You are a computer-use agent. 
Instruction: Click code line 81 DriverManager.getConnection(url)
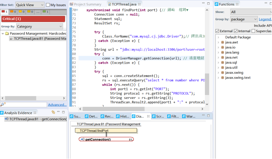[141, 58]
